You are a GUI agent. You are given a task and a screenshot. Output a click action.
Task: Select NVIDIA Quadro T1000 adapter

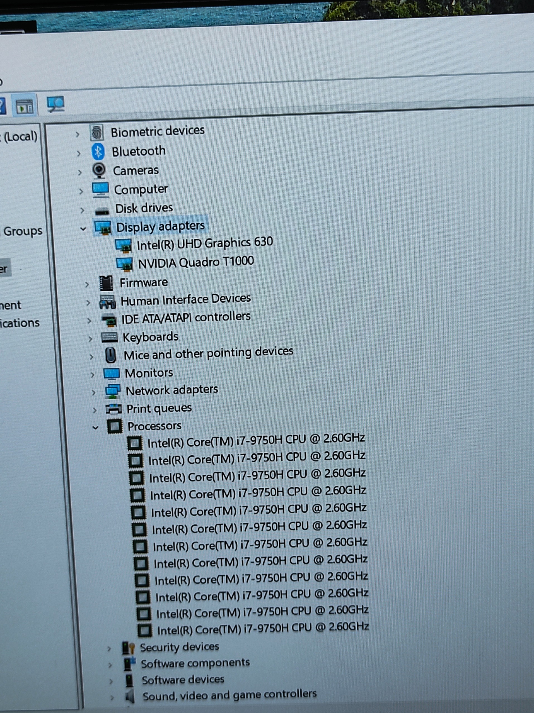pyautogui.click(x=195, y=262)
